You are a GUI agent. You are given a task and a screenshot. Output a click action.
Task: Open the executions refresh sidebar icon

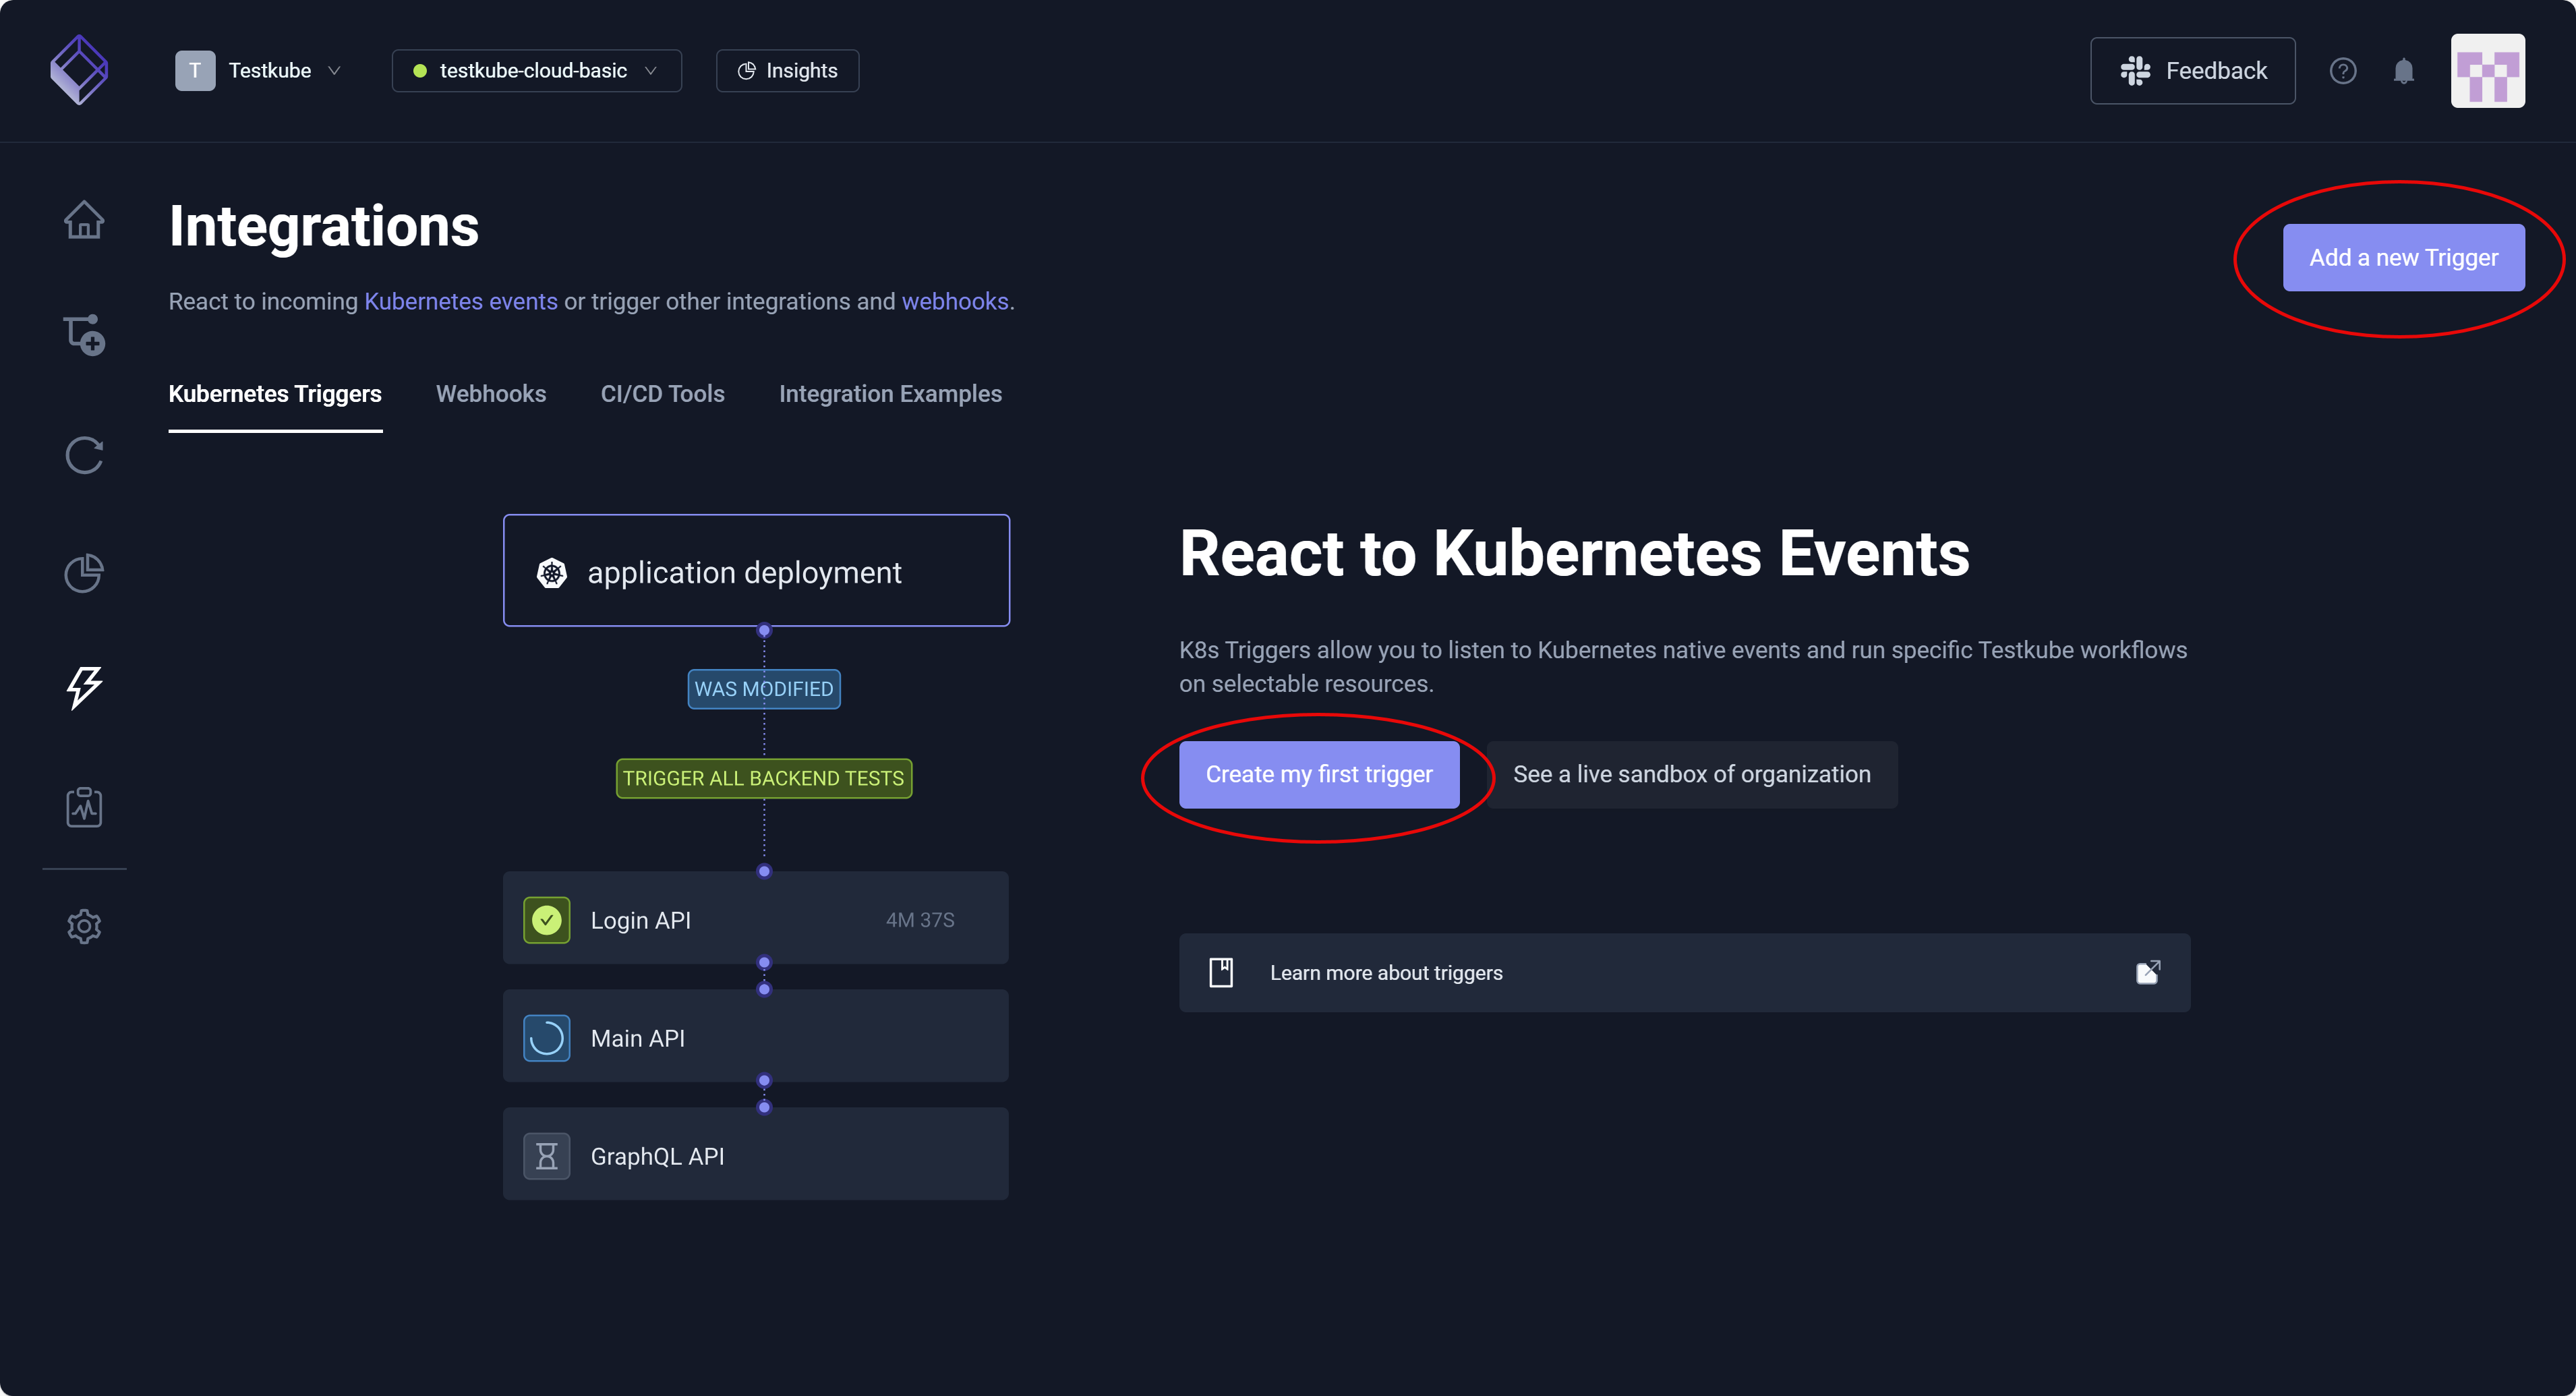click(84, 455)
